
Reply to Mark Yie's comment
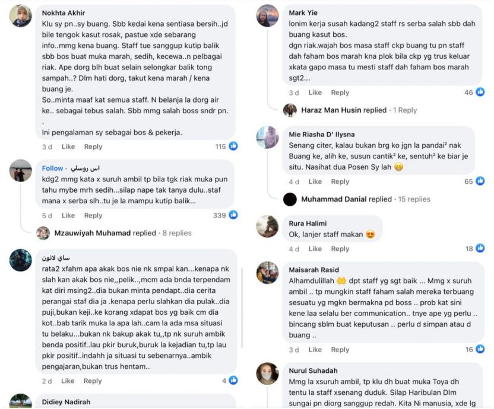pyautogui.click(x=340, y=92)
